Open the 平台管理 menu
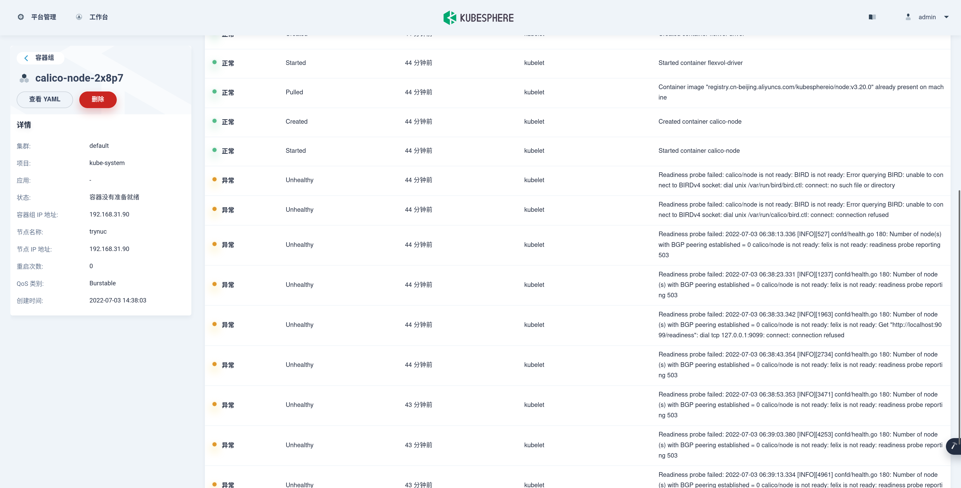The image size is (961, 488). [x=43, y=17]
